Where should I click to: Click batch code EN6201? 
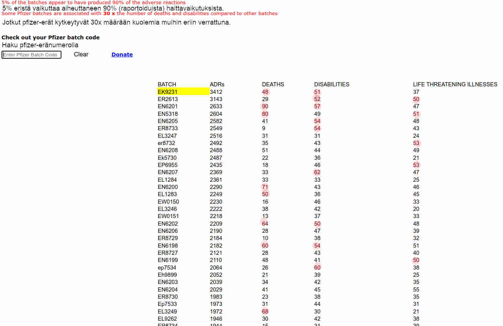pos(168,106)
